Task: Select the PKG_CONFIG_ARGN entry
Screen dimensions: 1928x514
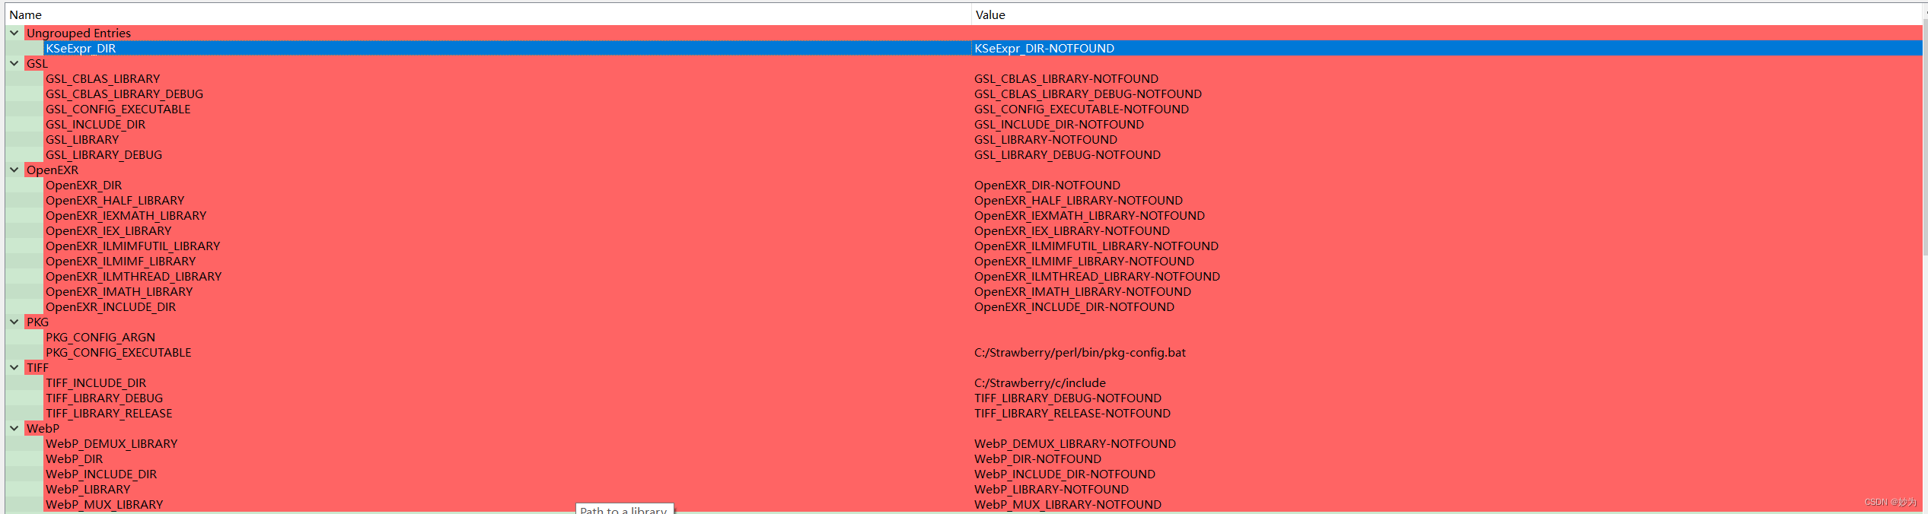Action: pos(100,338)
